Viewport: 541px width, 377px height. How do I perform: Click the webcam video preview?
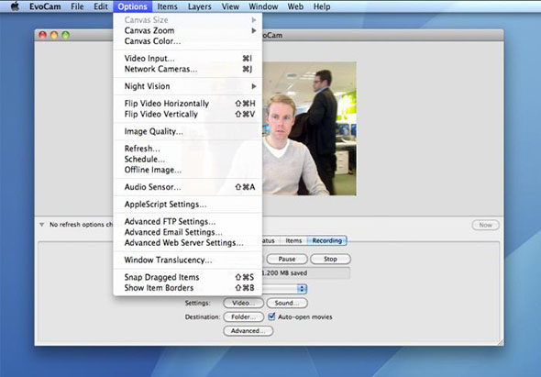[309, 128]
